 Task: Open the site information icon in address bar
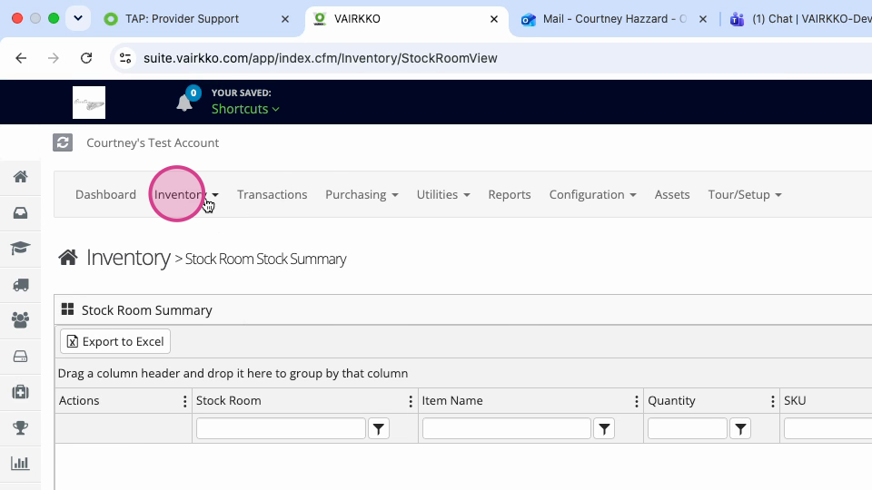pos(125,58)
